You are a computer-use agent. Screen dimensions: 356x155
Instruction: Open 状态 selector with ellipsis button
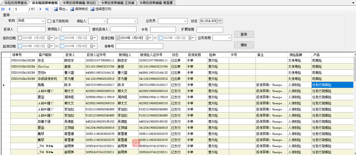(220, 21)
